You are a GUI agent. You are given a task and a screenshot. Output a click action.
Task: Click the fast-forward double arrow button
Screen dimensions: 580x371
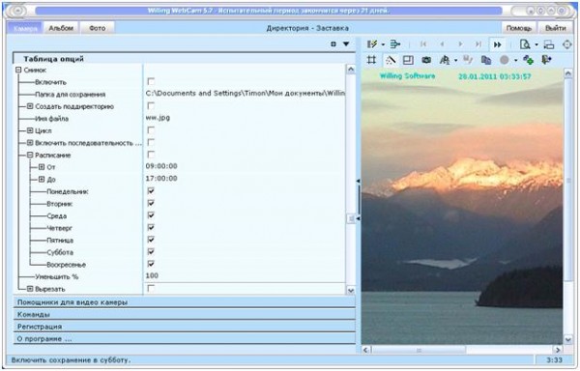498,44
